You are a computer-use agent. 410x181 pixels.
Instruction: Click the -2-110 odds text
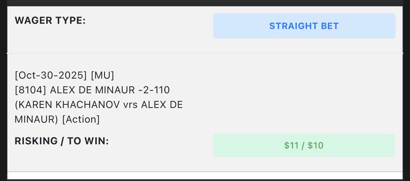[154, 90]
